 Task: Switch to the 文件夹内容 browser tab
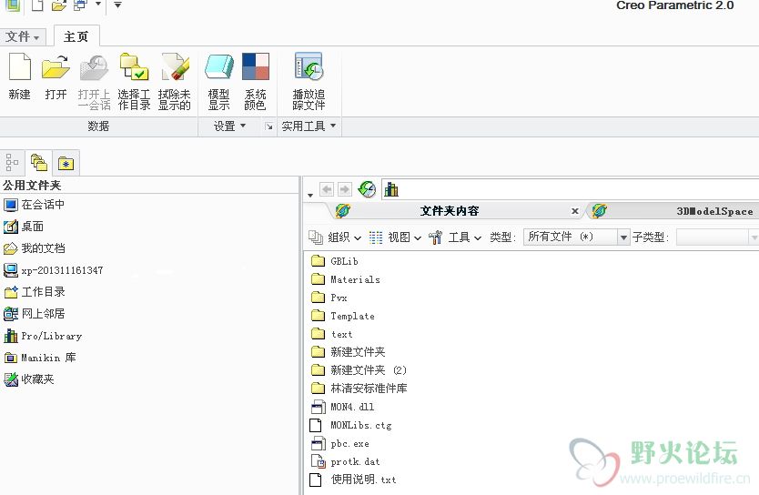450,210
